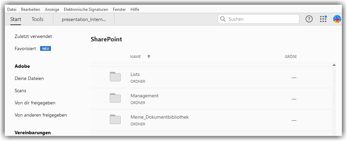This screenshot has width=347, height=141.
Task: Click the Management folder icon
Action: coord(115,98)
